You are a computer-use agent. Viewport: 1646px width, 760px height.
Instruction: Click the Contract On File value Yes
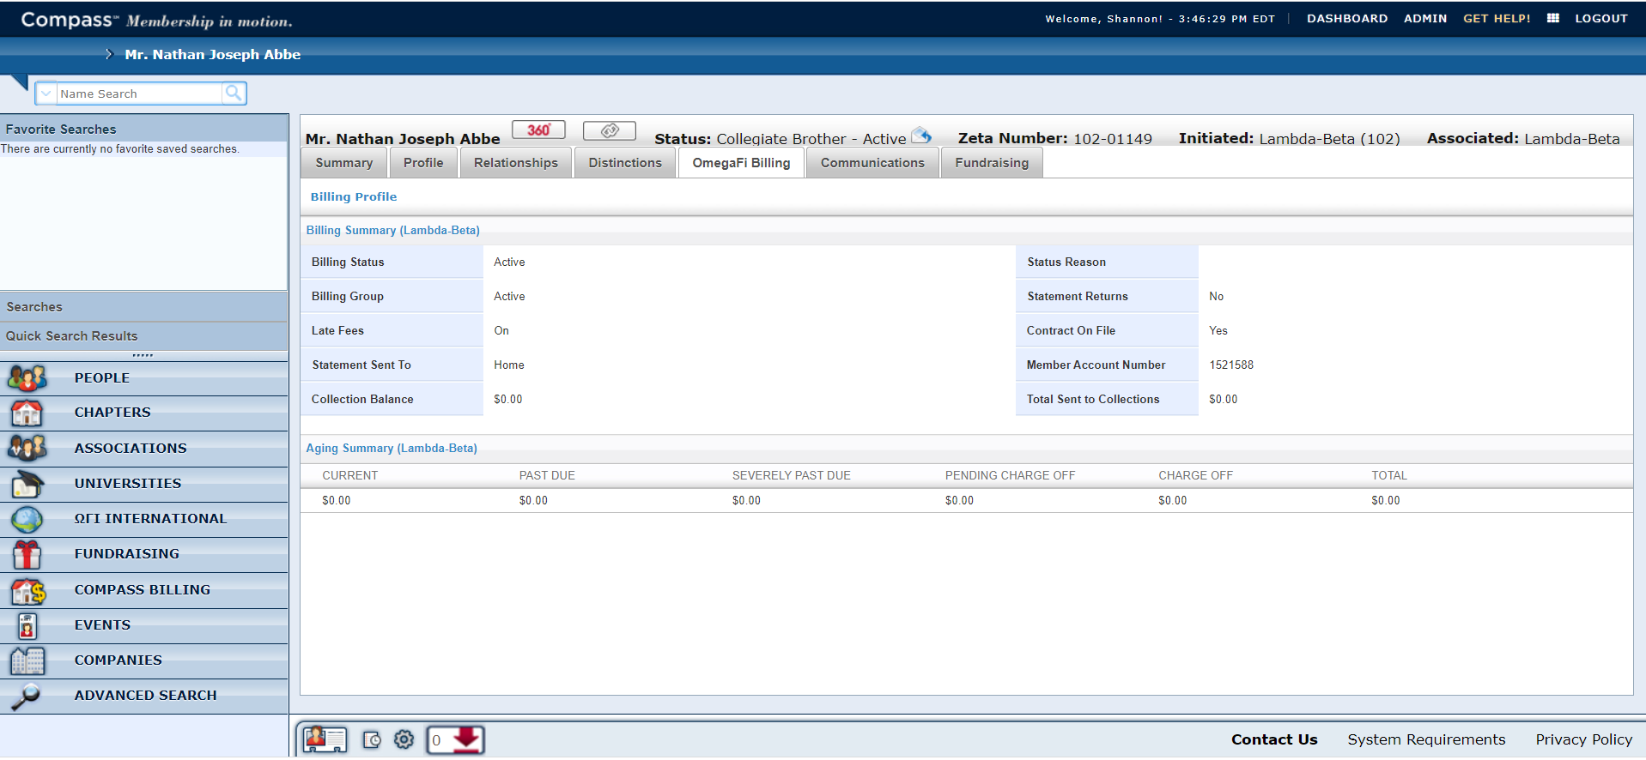point(1218,330)
